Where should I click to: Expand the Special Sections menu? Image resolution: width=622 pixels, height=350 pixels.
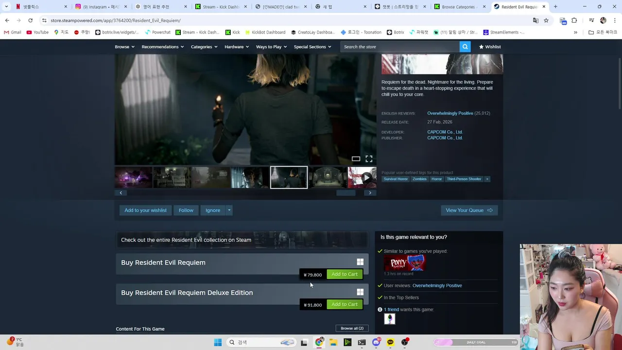point(312,47)
